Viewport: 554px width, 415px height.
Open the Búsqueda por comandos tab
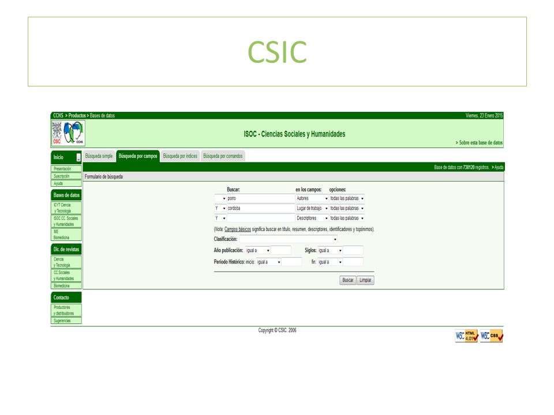click(x=223, y=156)
